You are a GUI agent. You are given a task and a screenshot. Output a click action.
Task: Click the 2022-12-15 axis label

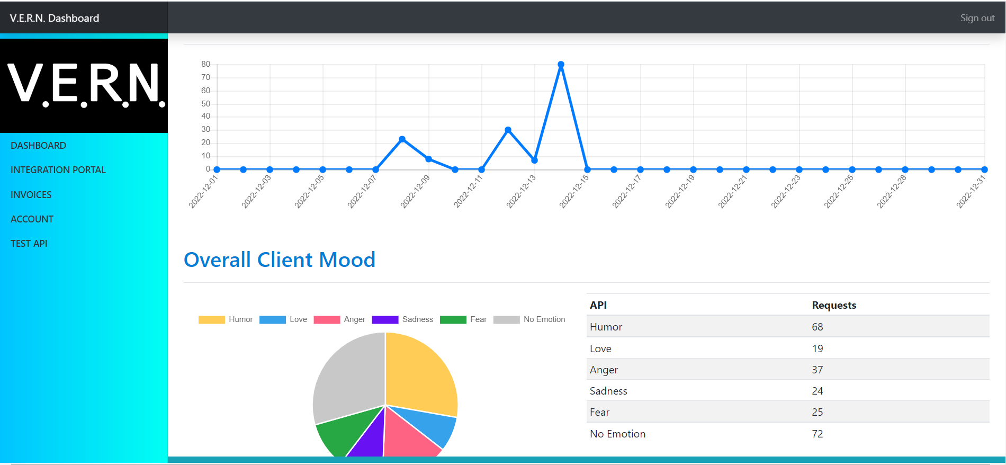coord(574,192)
